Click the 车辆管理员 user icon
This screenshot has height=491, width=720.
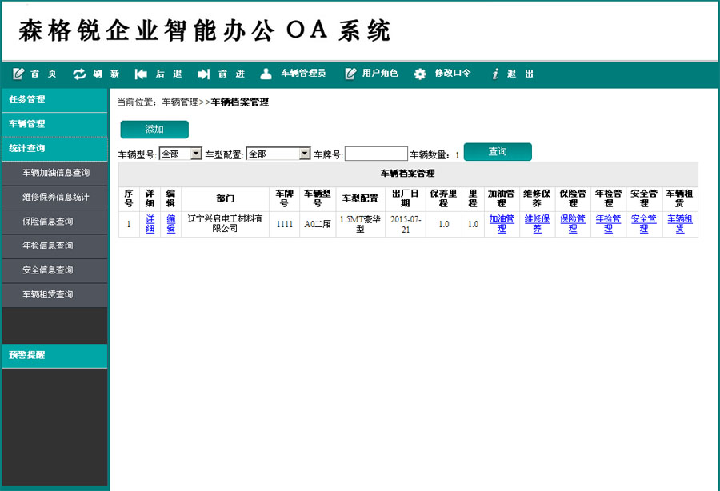click(x=266, y=74)
